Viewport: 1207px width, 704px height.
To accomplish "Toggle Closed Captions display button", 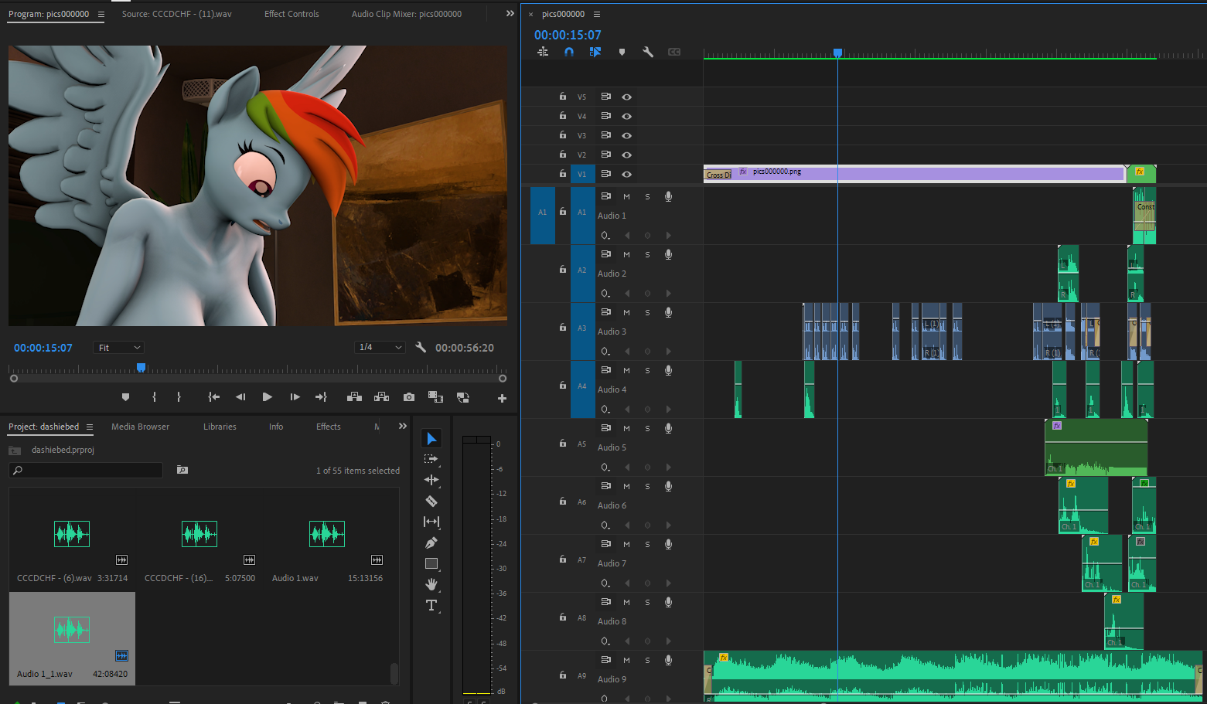I will pos(674,52).
